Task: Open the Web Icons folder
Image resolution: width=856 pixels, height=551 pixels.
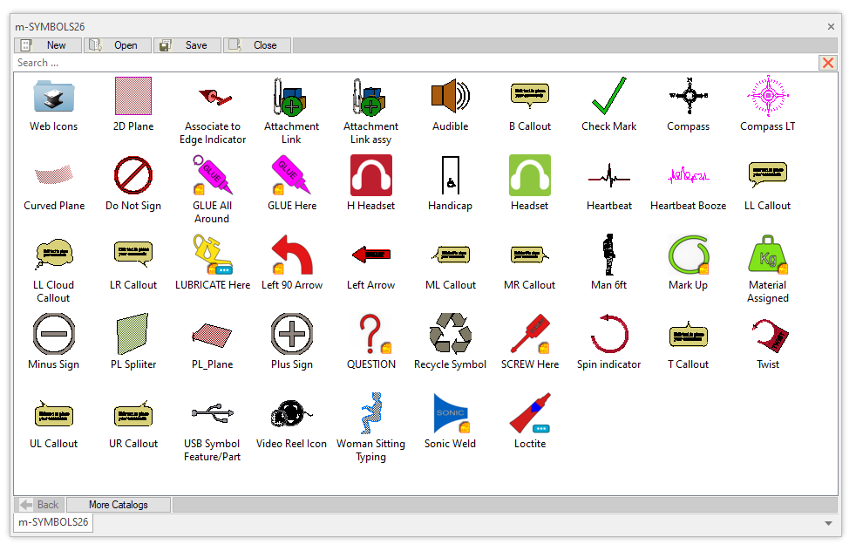Action: (x=54, y=96)
